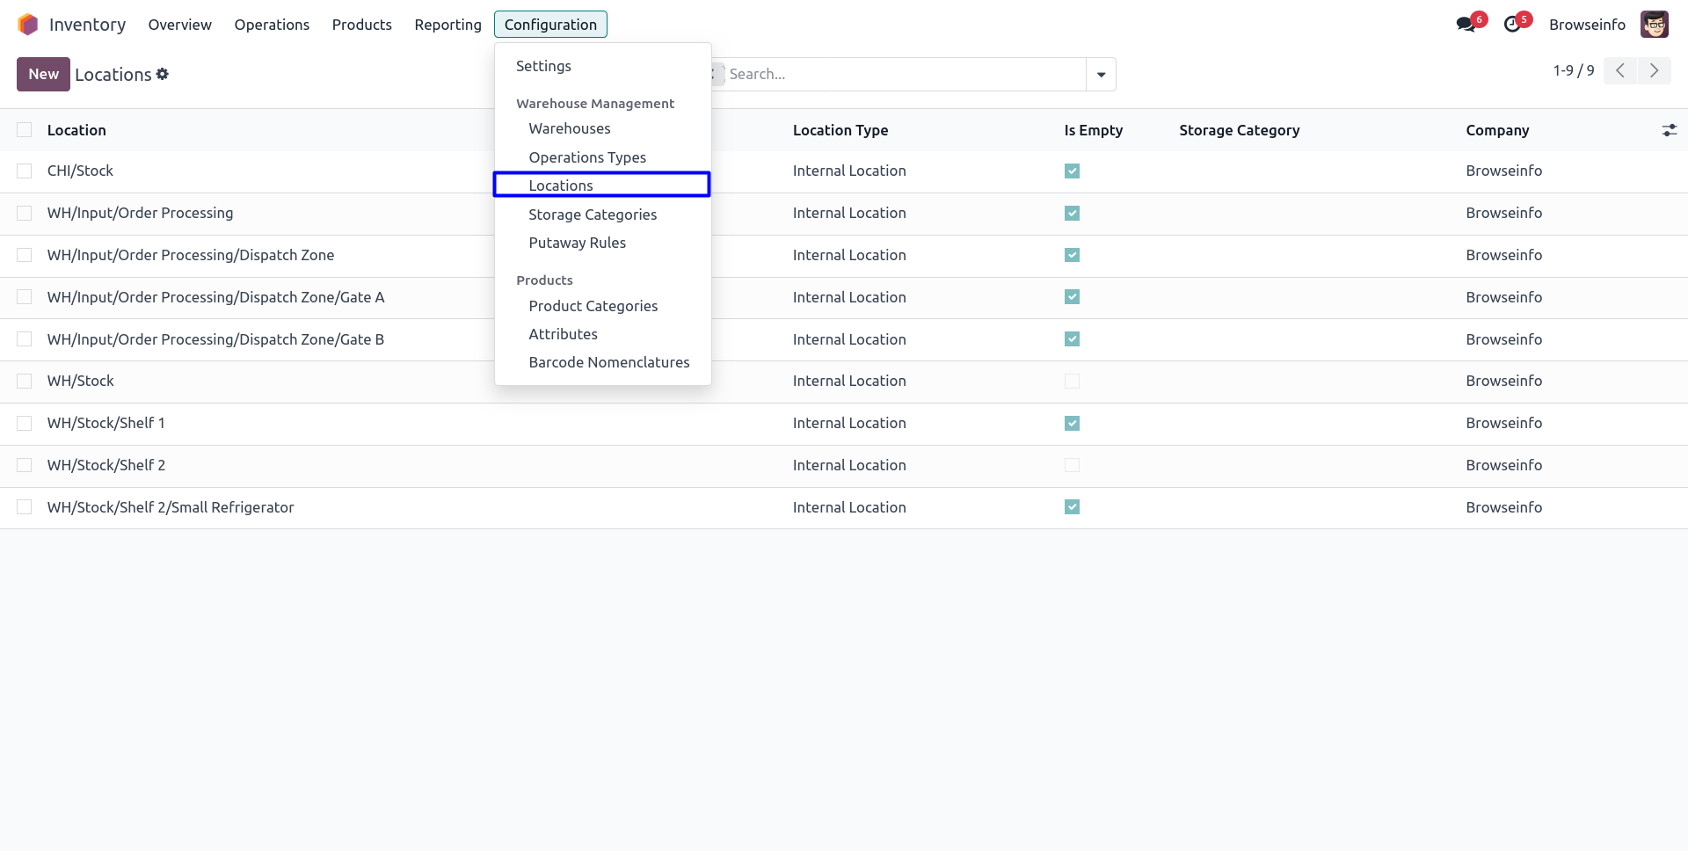Click the user avatar picture
This screenshot has height=851, width=1688.
click(1654, 25)
